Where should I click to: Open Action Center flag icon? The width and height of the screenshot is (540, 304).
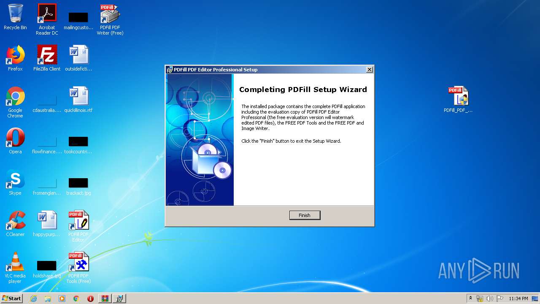pyautogui.click(x=500, y=299)
